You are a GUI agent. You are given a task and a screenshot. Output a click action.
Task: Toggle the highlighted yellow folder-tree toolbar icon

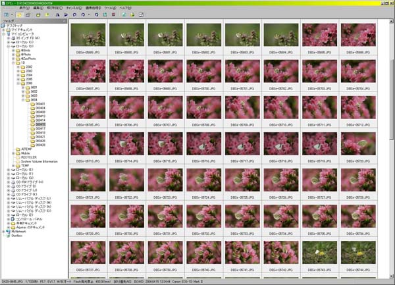[x=19, y=15]
